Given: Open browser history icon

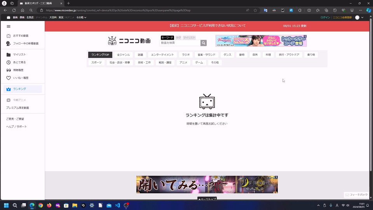Looking at the screenshot, I should tap(335, 10).
